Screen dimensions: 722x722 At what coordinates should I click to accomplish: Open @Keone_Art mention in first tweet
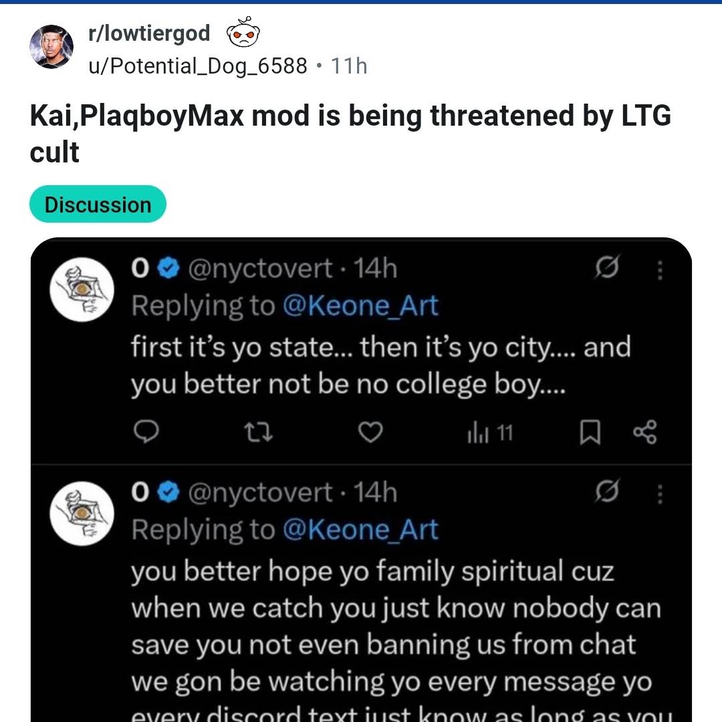[360, 306]
